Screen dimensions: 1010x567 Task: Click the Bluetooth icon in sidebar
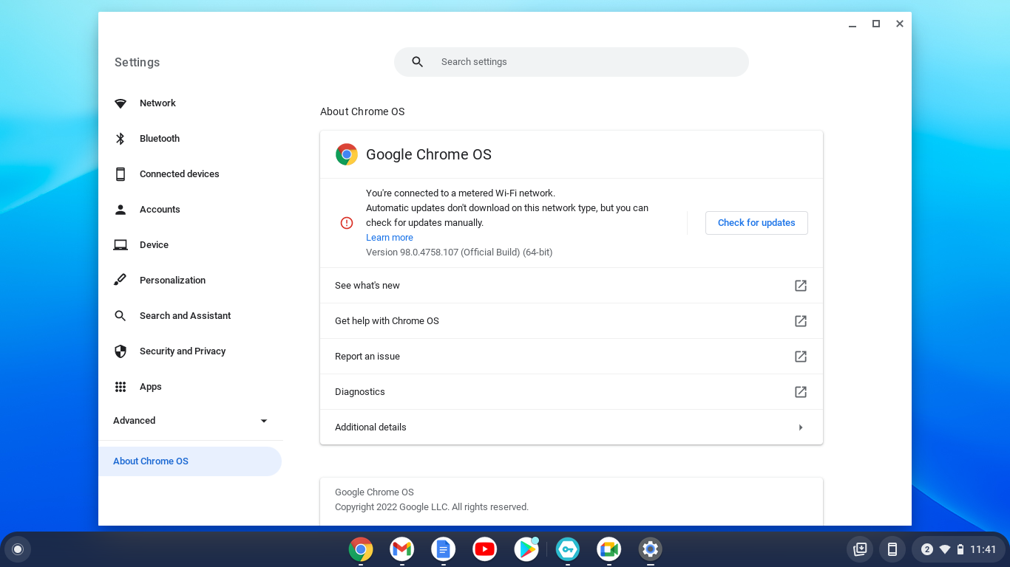click(x=121, y=139)
